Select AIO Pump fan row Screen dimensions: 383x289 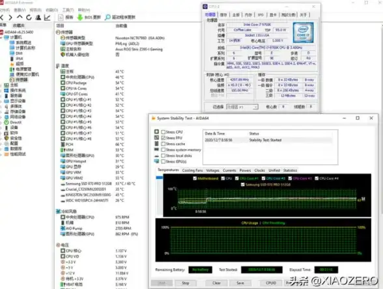pyautogui.click(x=96, y=228)
